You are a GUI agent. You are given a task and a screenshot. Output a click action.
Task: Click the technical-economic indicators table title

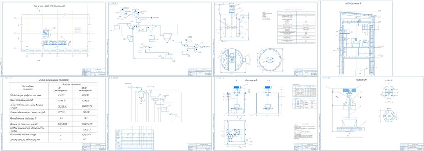pyautogui.click(x=53, y=80)
